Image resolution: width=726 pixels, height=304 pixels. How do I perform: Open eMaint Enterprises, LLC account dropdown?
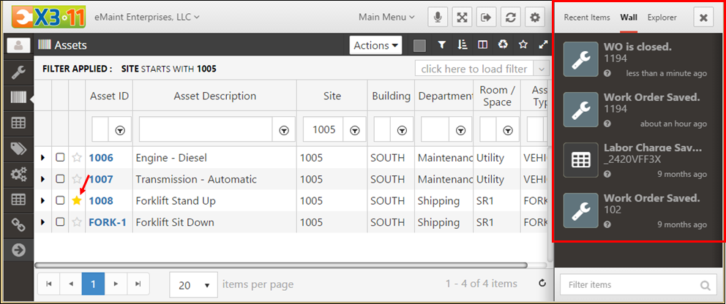147,17
